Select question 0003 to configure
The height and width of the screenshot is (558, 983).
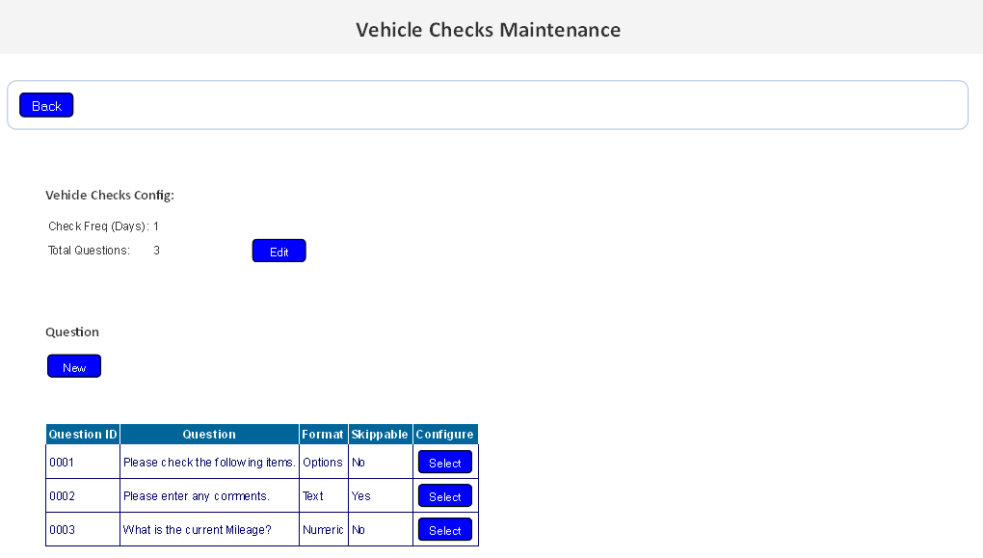[x=445, y=530]
